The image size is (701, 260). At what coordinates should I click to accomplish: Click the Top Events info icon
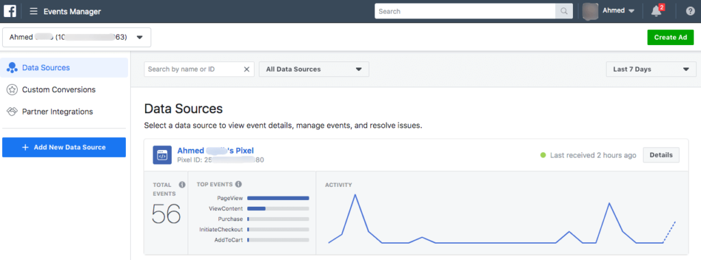click(239, 184)
